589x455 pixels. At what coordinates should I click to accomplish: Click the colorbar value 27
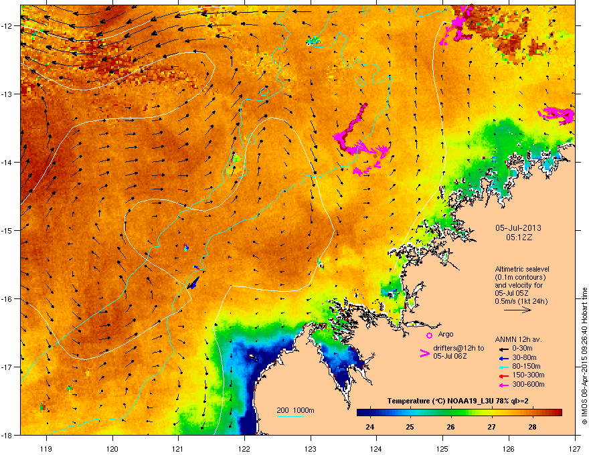[491, 427]
